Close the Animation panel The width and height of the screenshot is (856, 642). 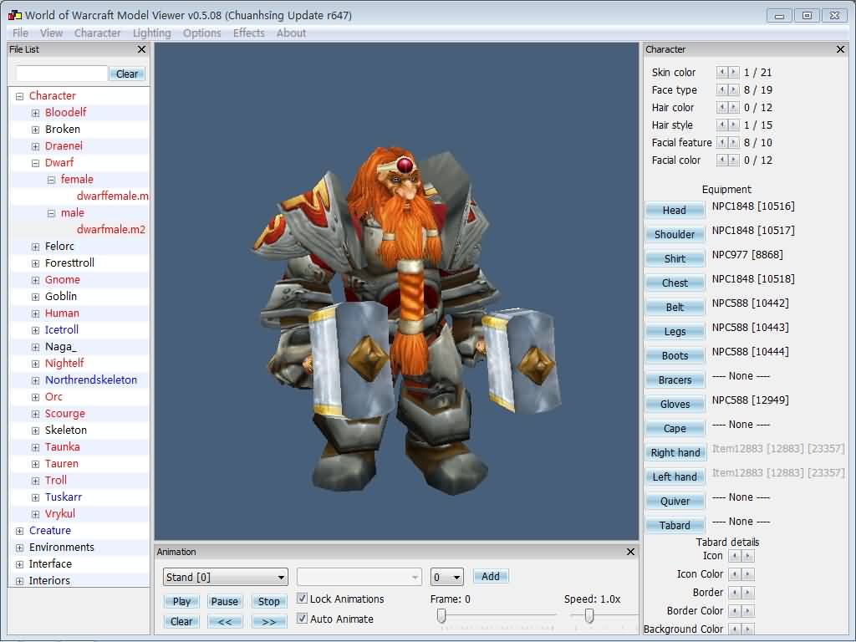[630, 552]
